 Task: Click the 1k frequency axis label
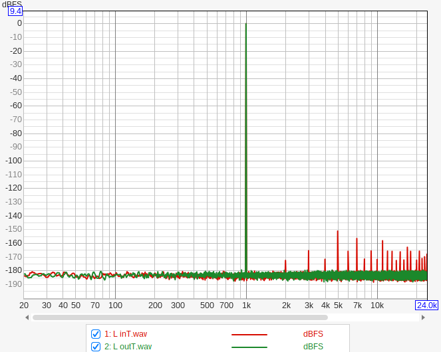(246, 306)
